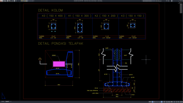Select the K2 column section drawing
This screenshot has width=183, height=103.
pos(106,26)
